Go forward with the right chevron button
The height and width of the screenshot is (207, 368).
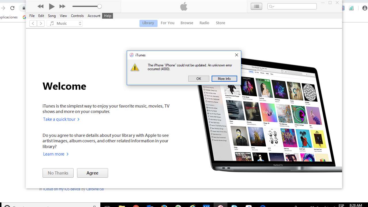coord(41,24)
